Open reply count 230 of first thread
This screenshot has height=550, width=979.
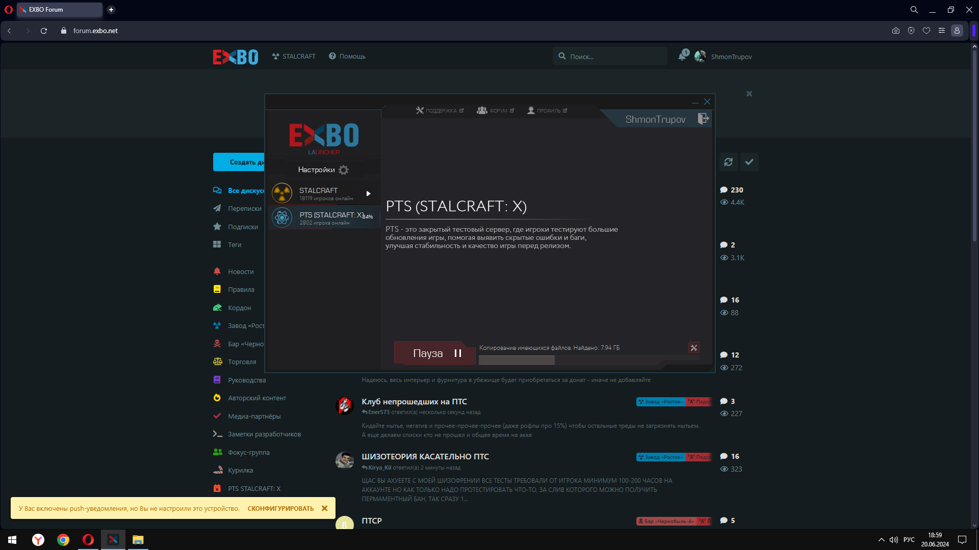(732, 190)
